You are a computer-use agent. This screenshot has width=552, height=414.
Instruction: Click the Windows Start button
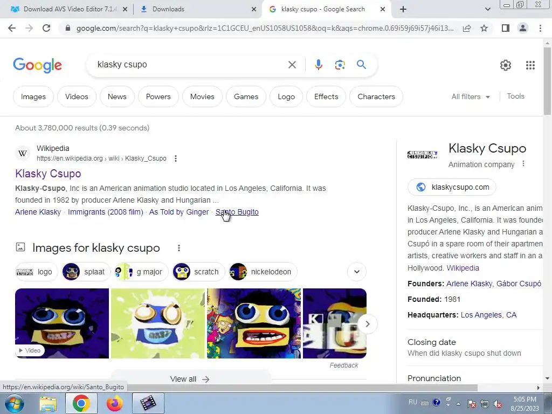click(15, 403)
